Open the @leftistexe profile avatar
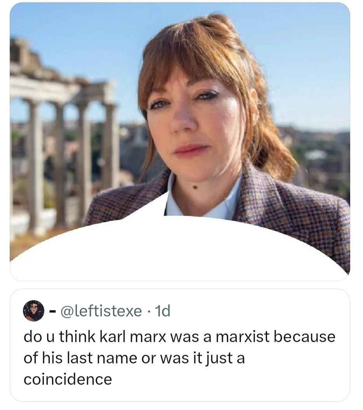Screen dimensions: 363x410 coord(33,311)
